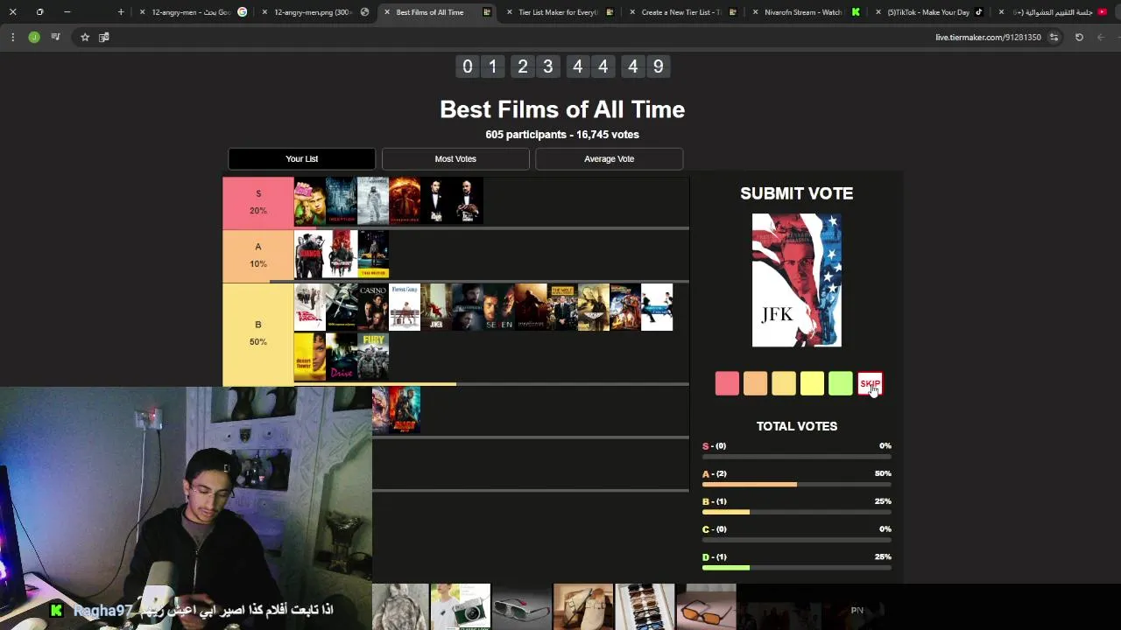Select the Average Vote view tab
Image resolution: width=1121 pixels, height=630 pixels.
609,158
